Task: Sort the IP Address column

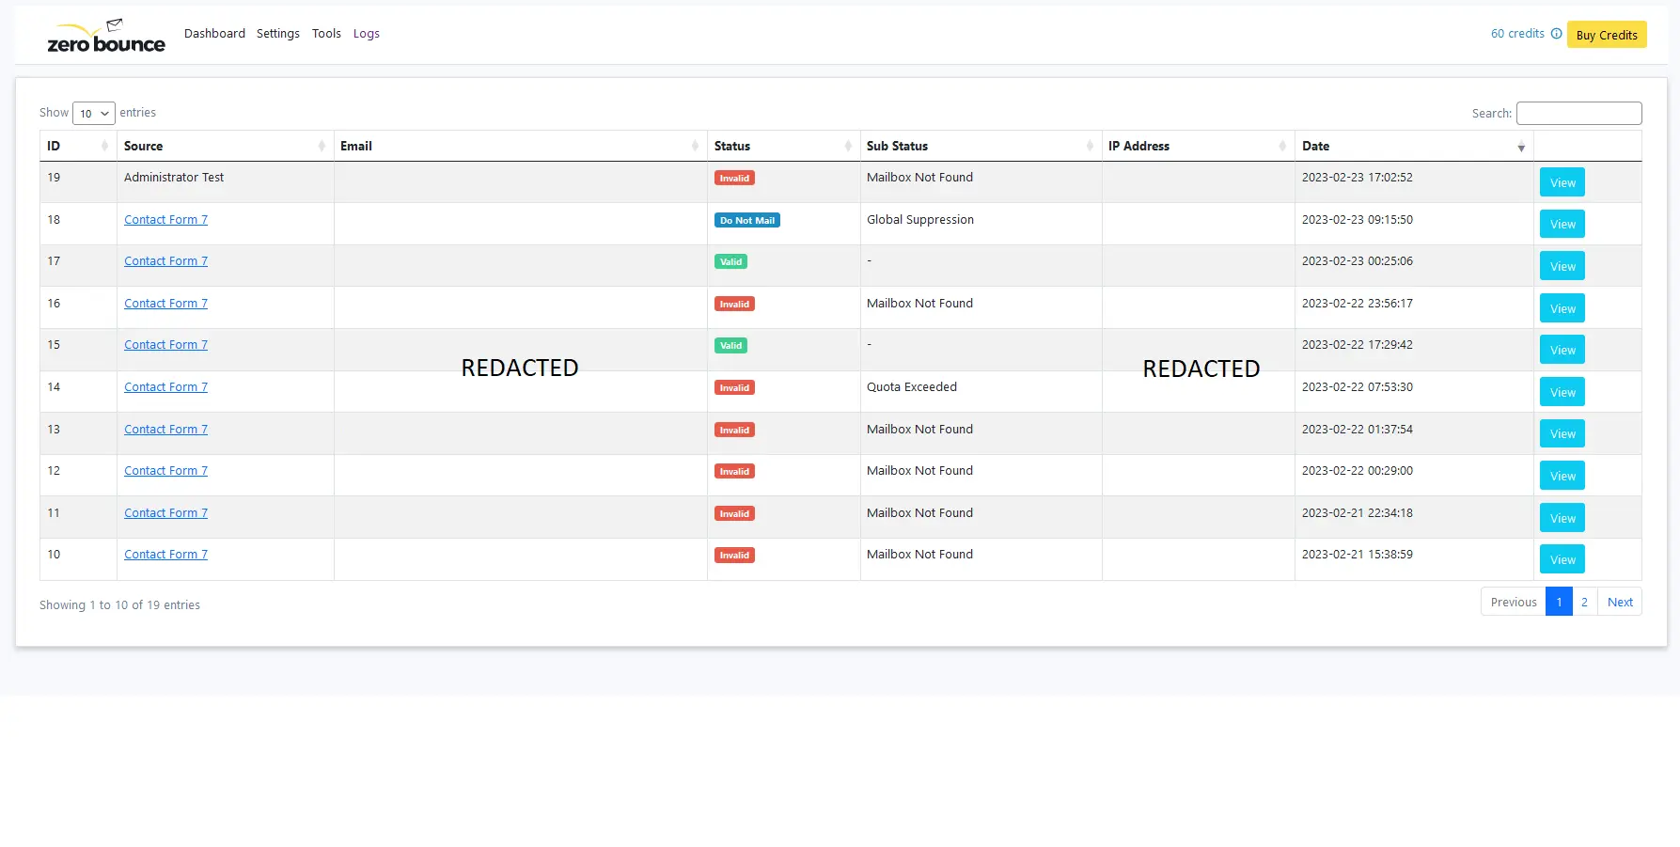Action: [1283, 146]
